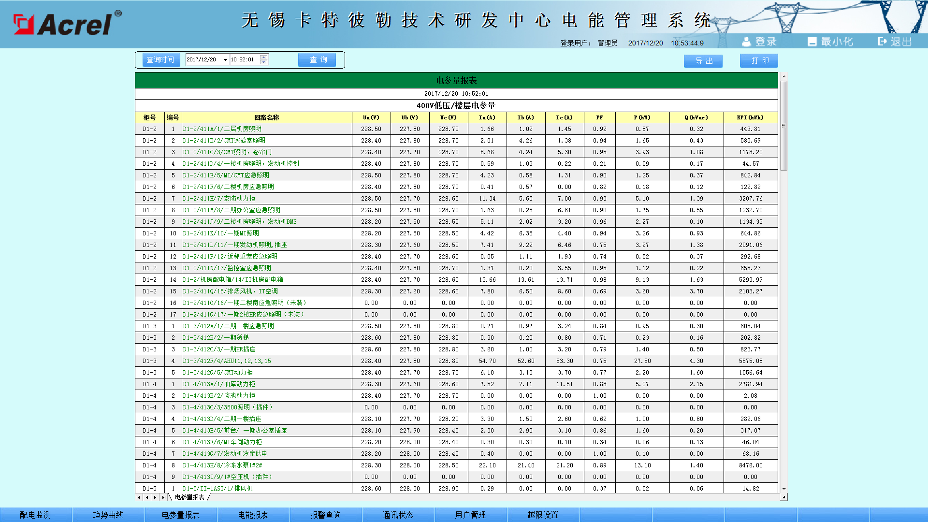Increase query time with up spinner
Viewport: 928px width, 522px height.
(x=263, y=58)
